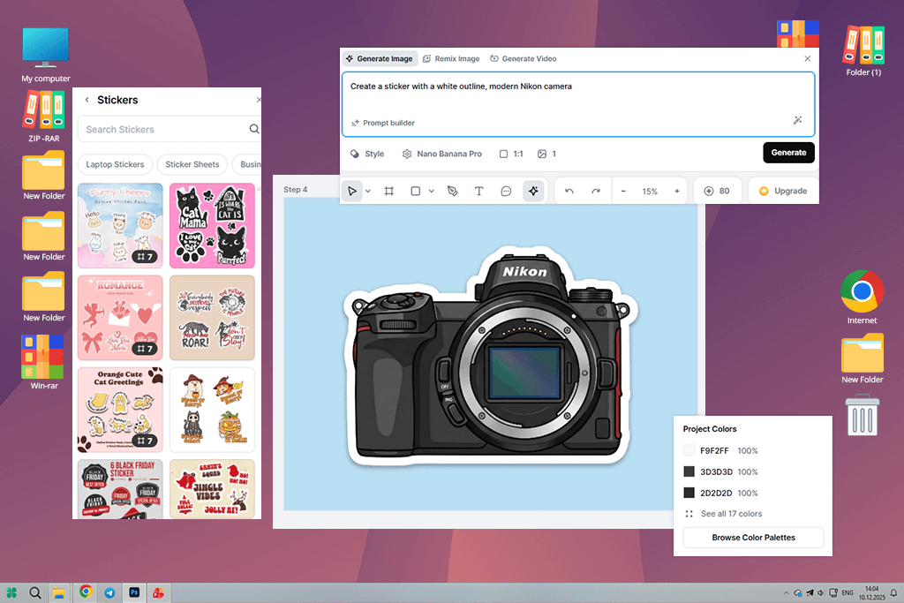Open the Romance sticker pack
Image resolution: width=904 pixels, height=603 pixels.
click(120, 318)
